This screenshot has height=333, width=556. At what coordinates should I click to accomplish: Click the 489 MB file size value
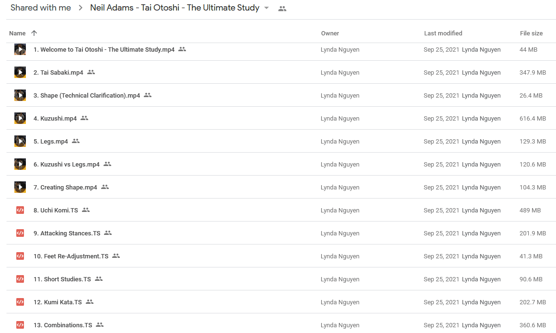tap(530, 210)
